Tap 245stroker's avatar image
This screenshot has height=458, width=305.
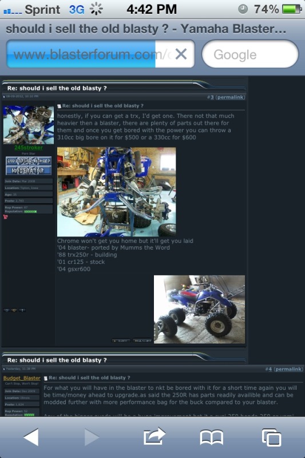coord(29,125)
